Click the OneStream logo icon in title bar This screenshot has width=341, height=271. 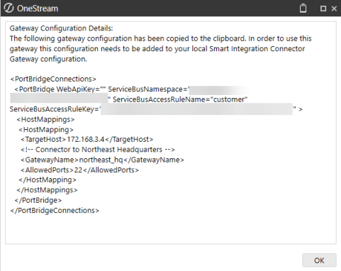(9, 8)
